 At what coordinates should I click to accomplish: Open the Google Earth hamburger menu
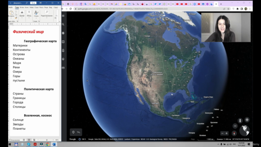tap(63, 16)
